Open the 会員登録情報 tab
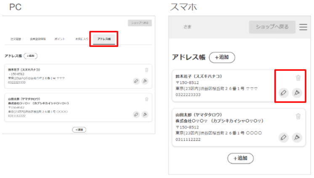The height and width of the screenshot is (178, 314). tap(37, 39)
